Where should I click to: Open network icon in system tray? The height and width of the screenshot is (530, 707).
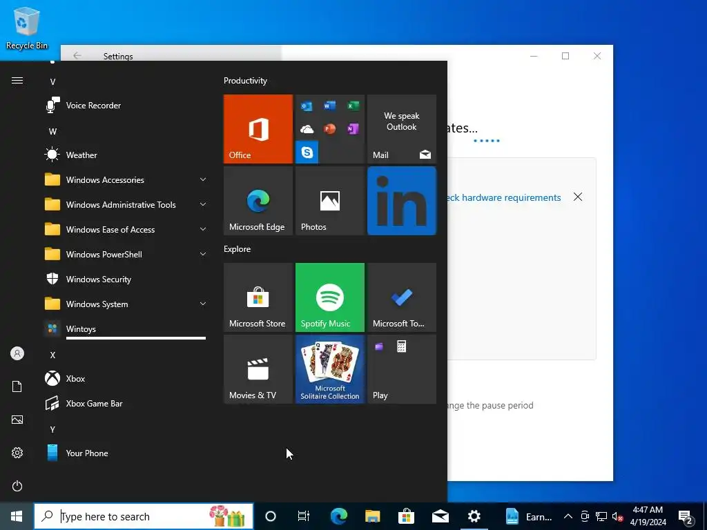tap(601, 516)
